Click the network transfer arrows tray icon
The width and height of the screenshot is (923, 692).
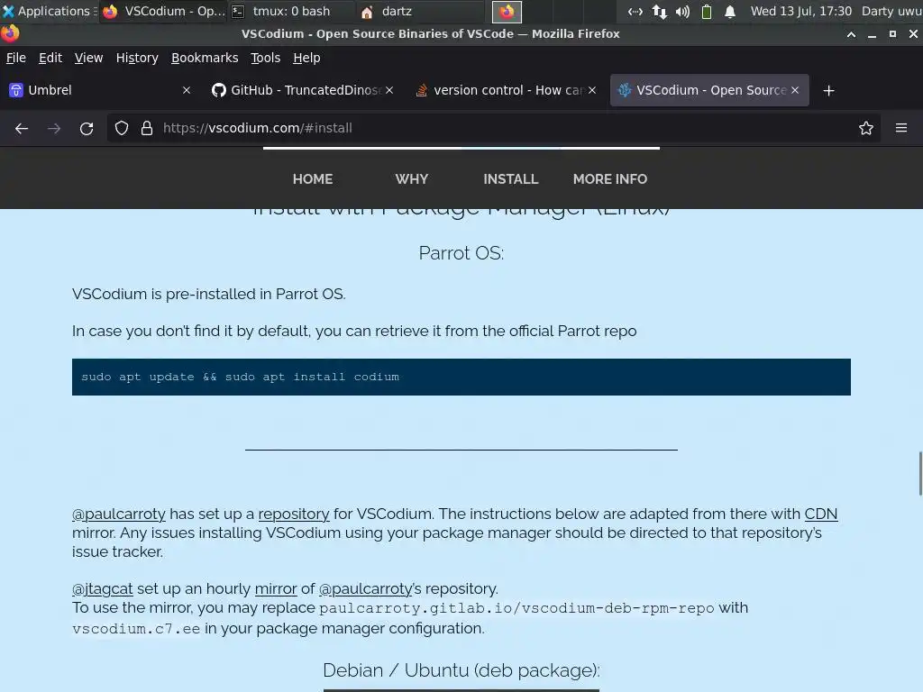(659, 11)
